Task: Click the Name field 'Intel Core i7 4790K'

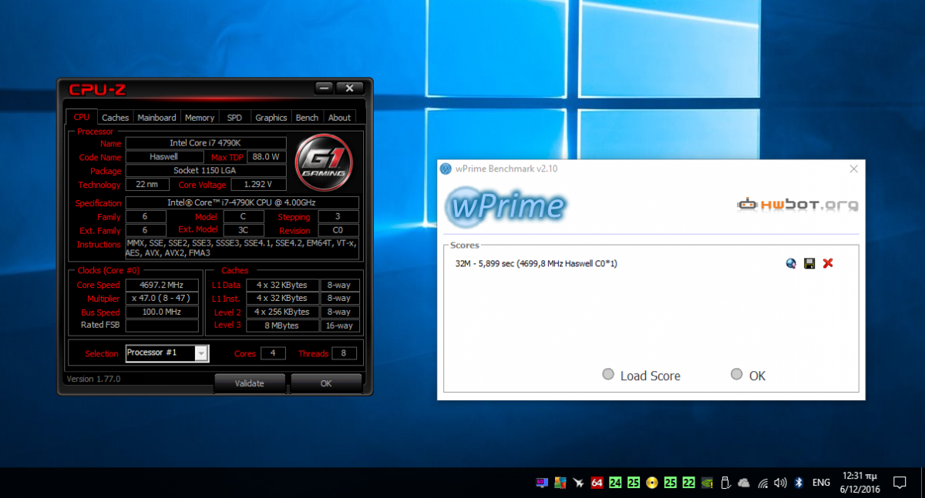Action: (x=206, y=143)
